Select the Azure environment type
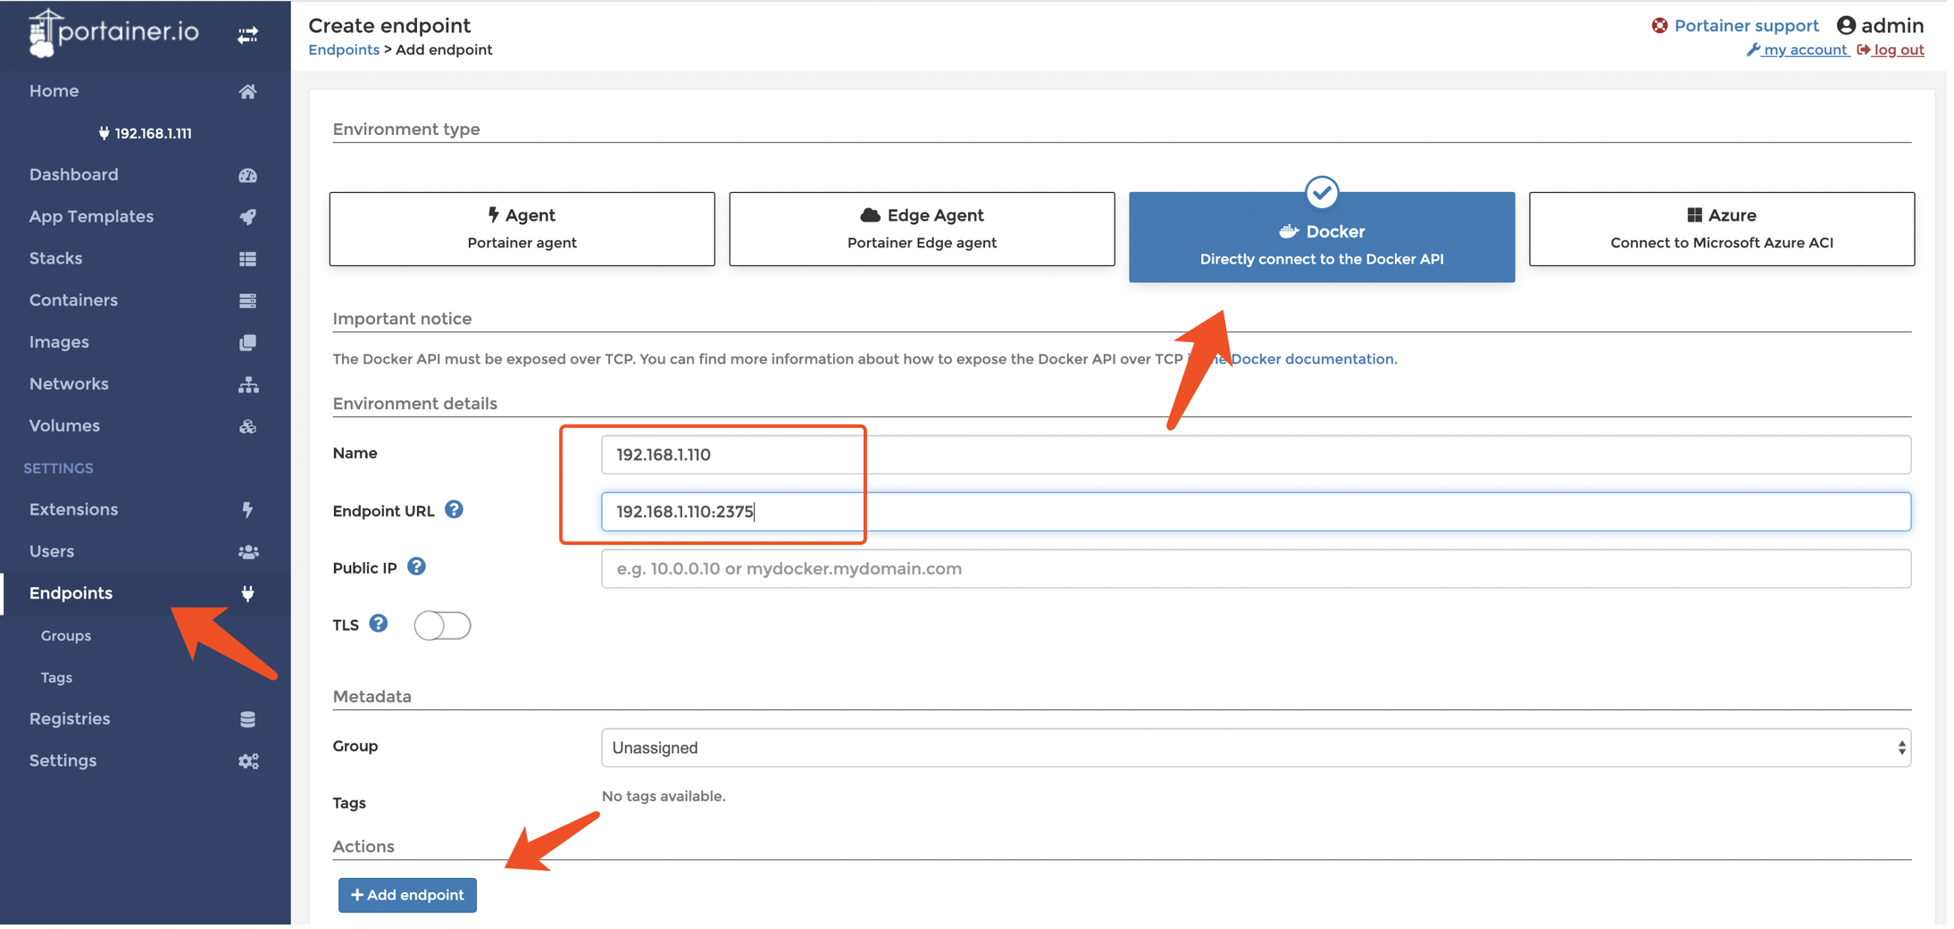The image size is (1954, 929). pyautogui.click(x=1721, y=229)
